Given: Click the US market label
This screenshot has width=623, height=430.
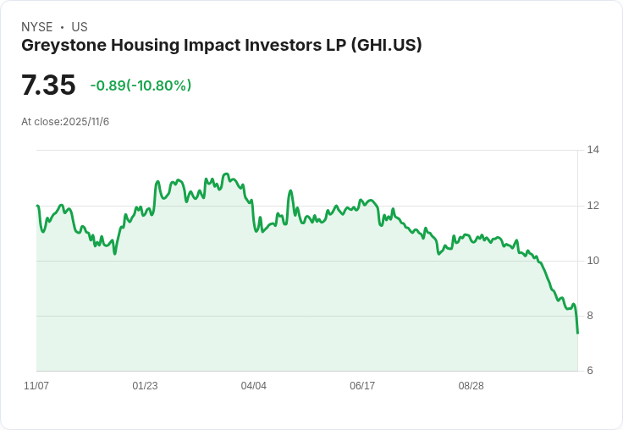Looking at the screenshot, I should point(80,27).
